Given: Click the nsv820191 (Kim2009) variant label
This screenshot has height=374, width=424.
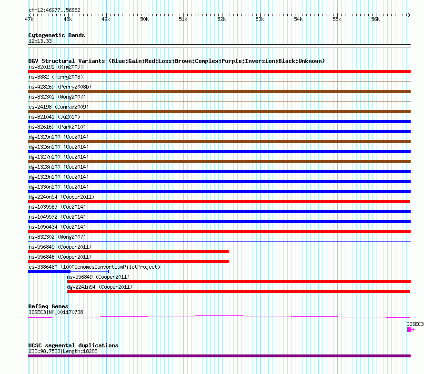Looking at the screenshot, I should (x=56, y=67).
